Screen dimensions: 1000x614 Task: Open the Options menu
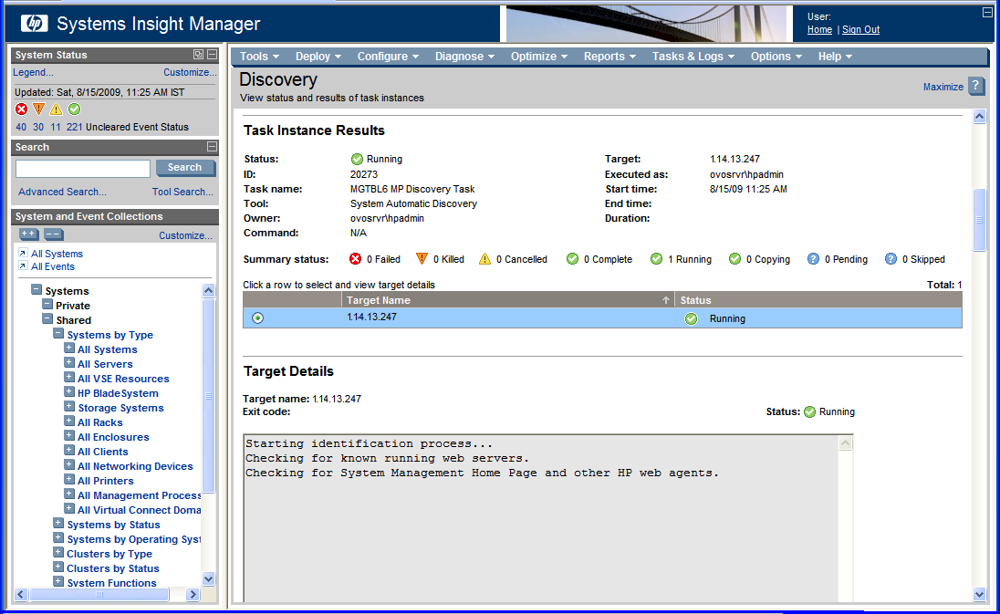(776, 56)
